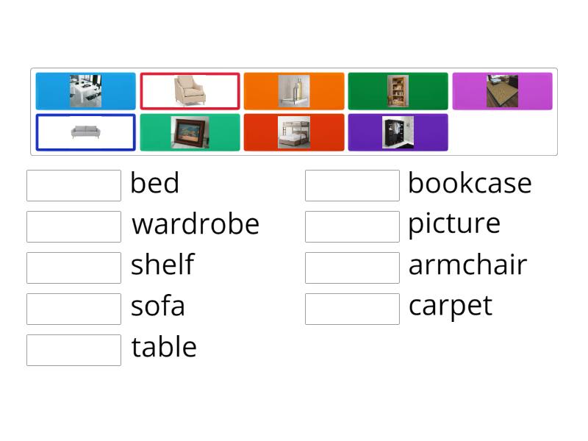Click the empty box beside "bed"
This screenshot has width=588, height=441.
pyautogui.click(x=73, y=185)
